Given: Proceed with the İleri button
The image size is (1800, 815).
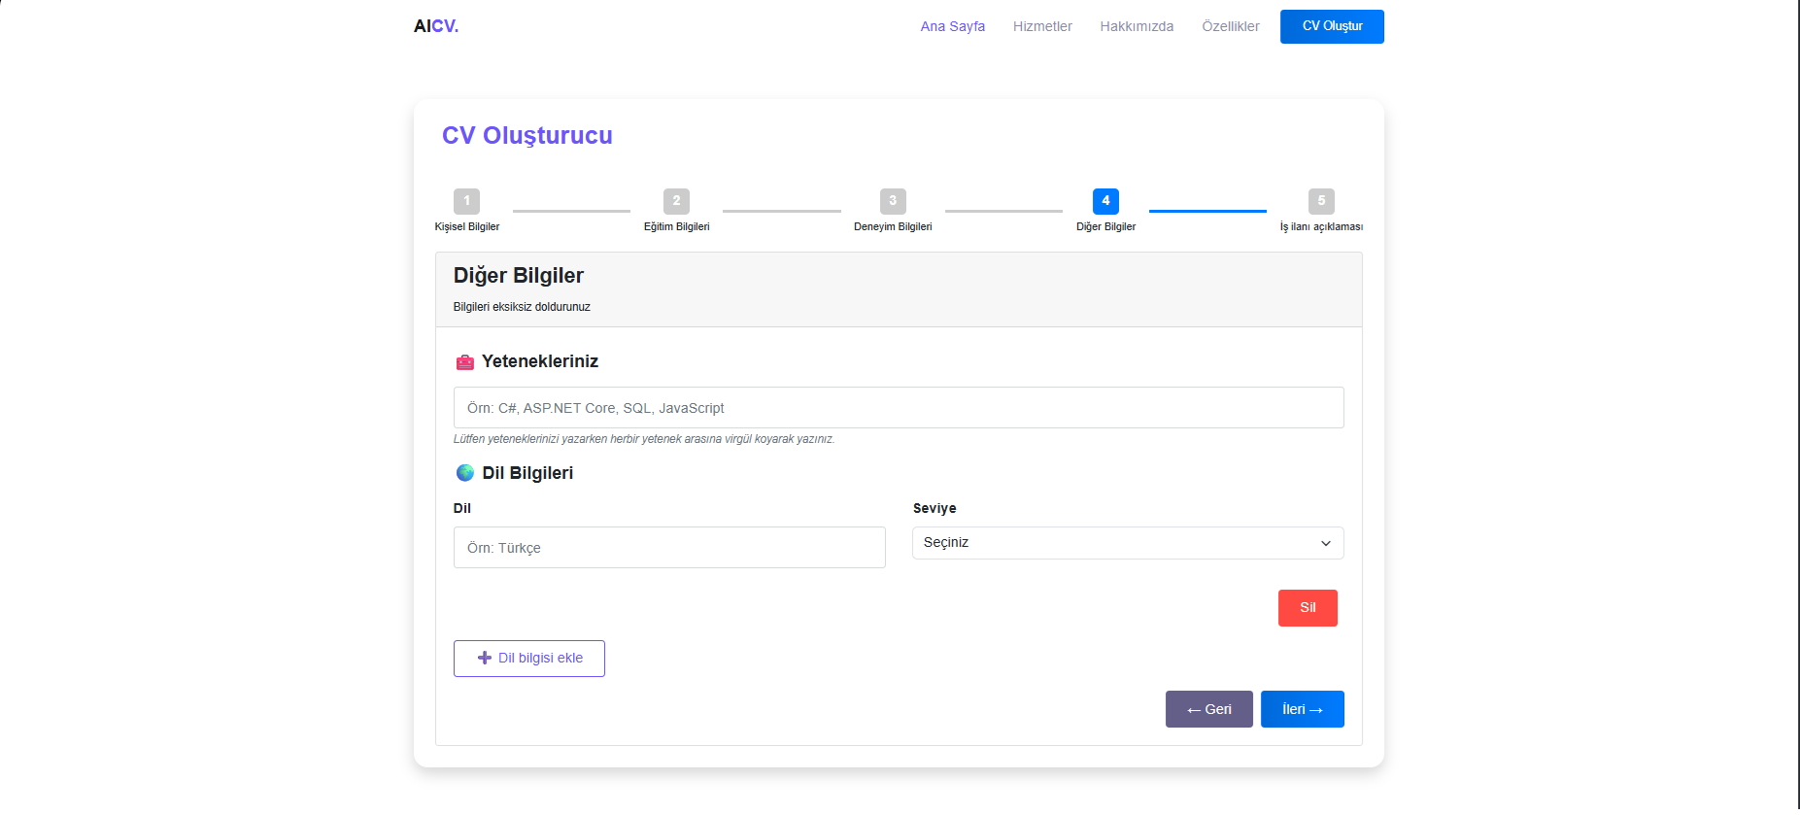Looking at the screenshot, I should [x=1302, y=709].
